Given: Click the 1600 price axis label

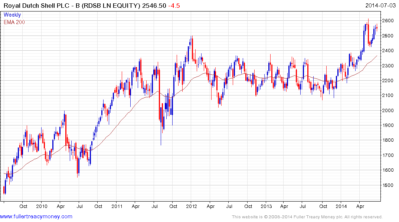Looking at the screenshot, I should (388, 170).
